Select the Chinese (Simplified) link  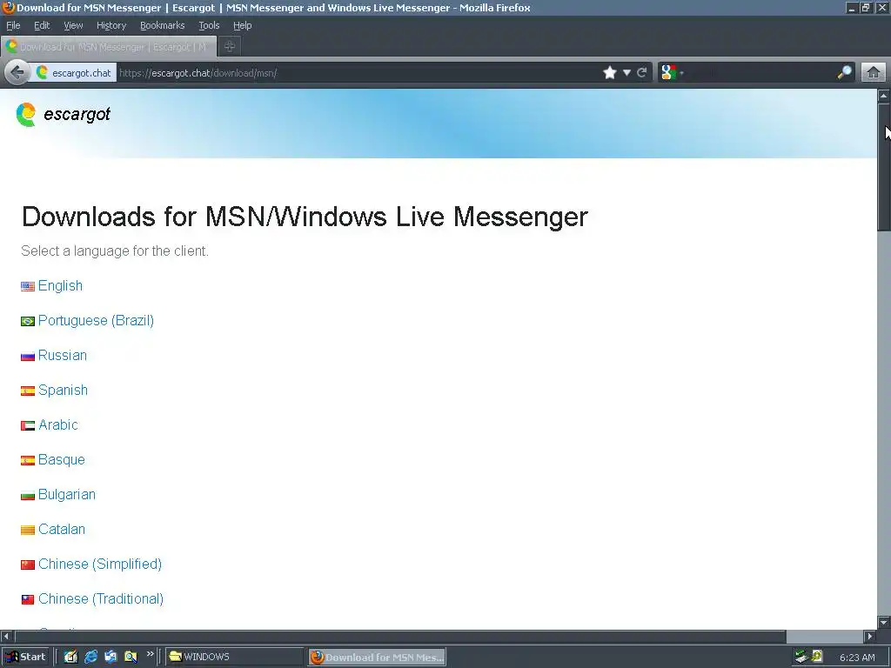click(100, 564)
